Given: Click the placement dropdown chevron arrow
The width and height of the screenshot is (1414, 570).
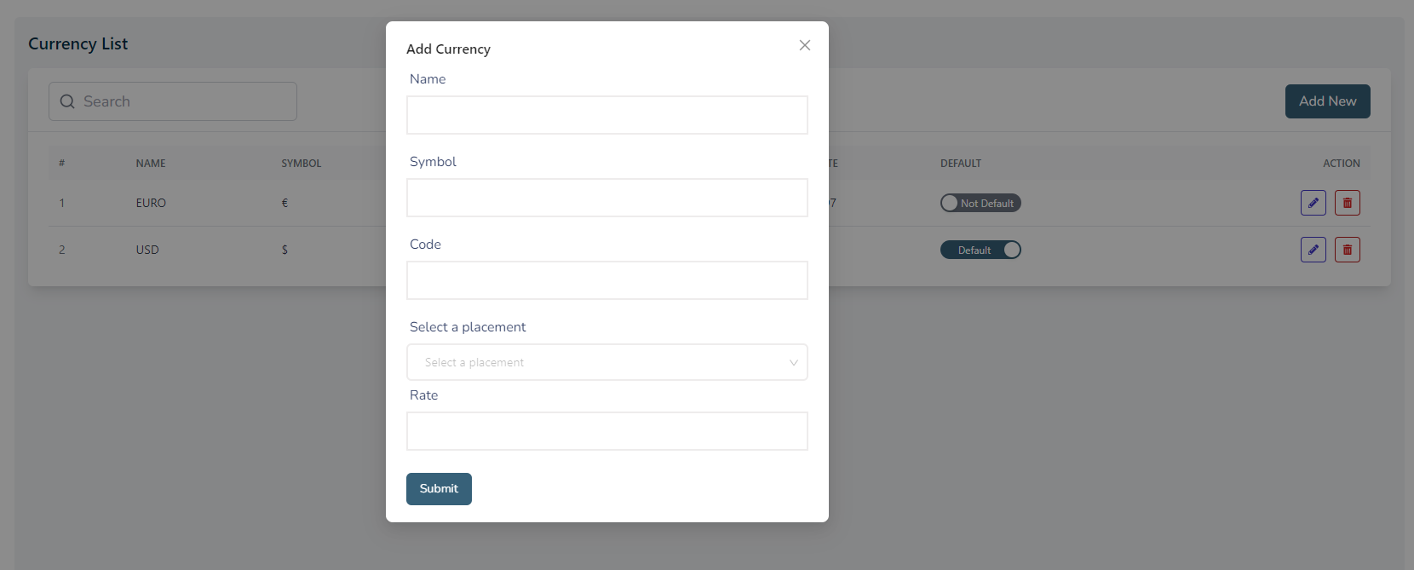Looking at the screenshot, I should pos(793,363).
